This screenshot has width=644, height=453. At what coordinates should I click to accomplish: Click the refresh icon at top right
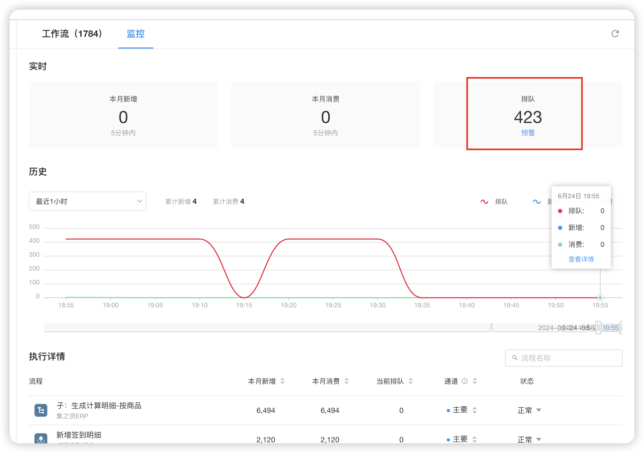(x=615, y=34)
